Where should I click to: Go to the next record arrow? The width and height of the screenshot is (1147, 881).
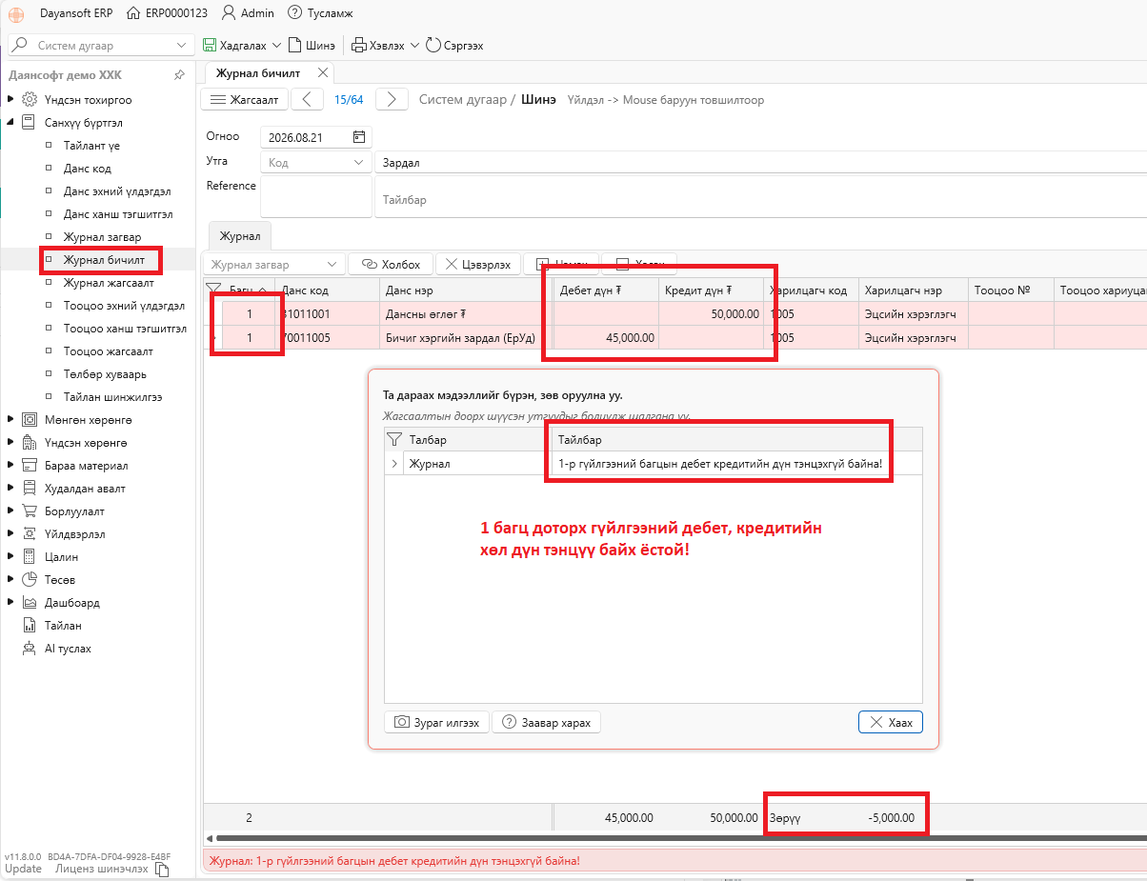click(392, 99)
